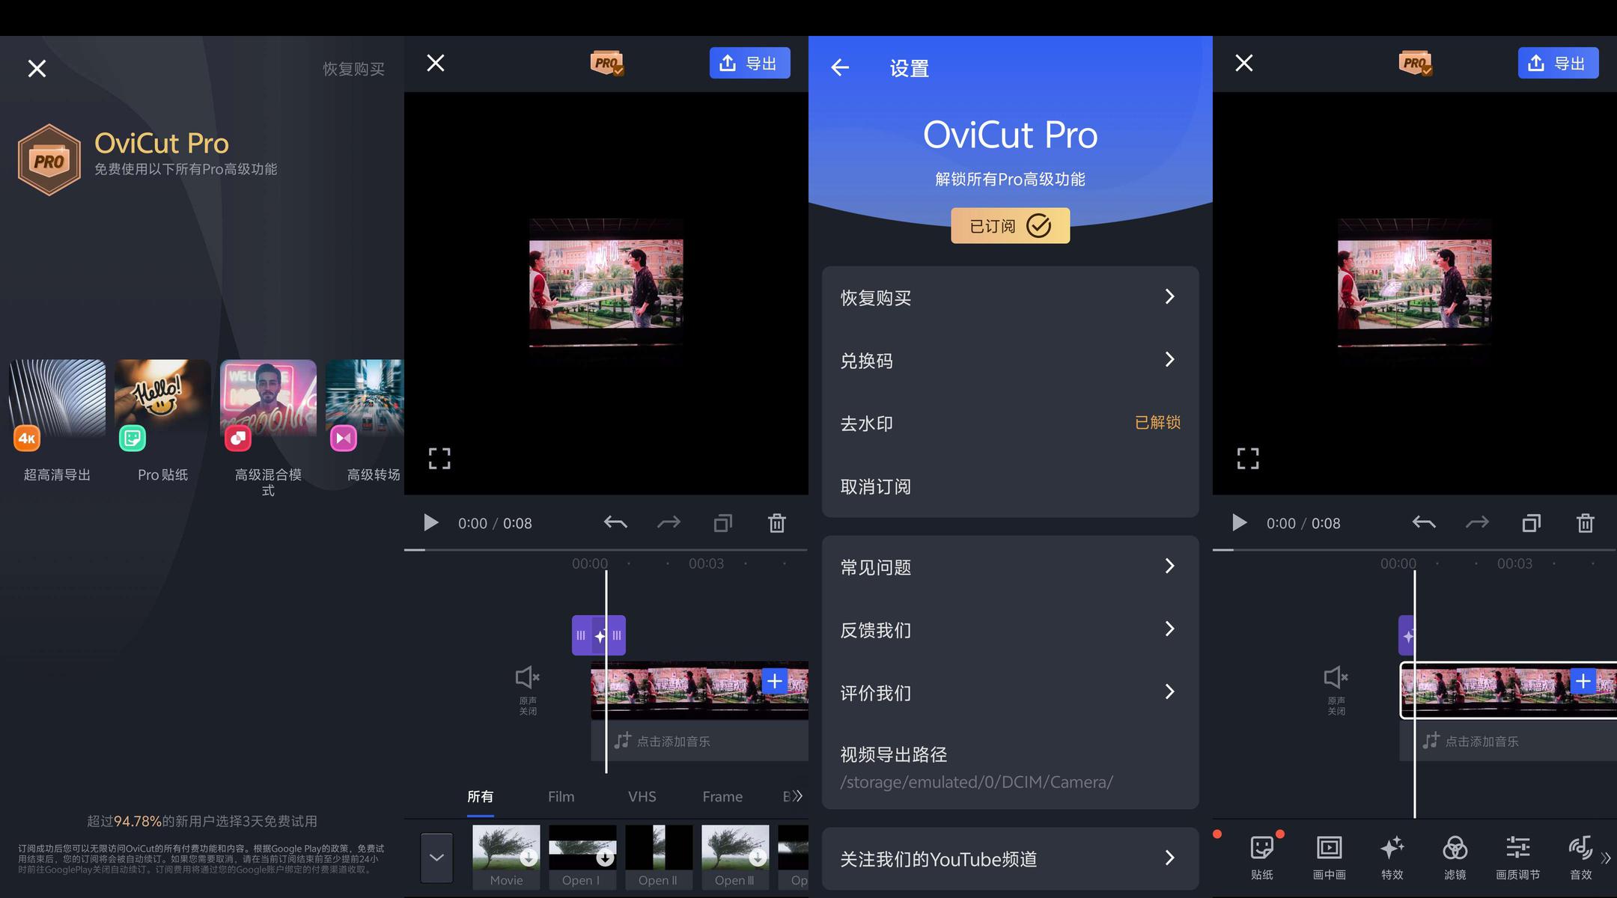
Task: Add clip with plus button in main editor
Action: (x=1583, y=681)
